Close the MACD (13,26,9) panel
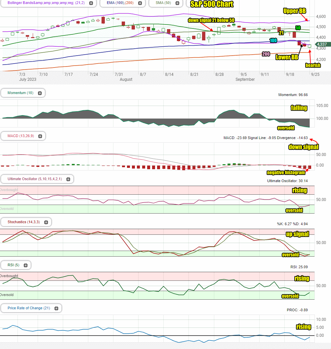This screenshot has width=331, height=349. point(40,136)
